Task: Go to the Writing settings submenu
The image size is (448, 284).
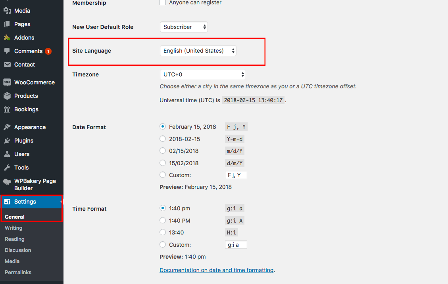Action: coord(13,228)
